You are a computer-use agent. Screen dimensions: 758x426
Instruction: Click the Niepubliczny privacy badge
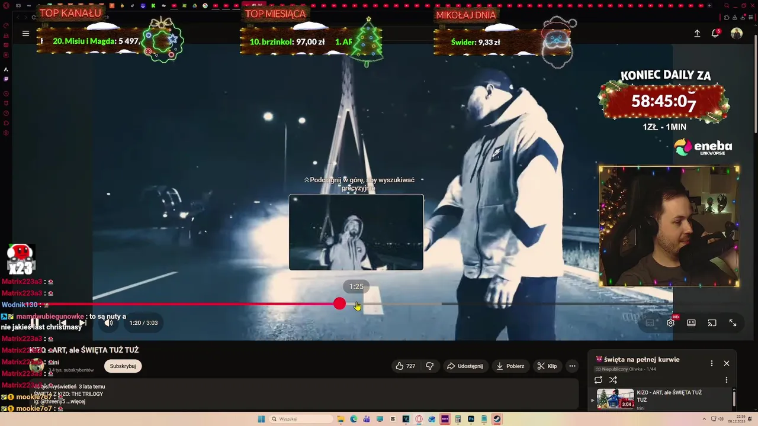tap(610, 369)
